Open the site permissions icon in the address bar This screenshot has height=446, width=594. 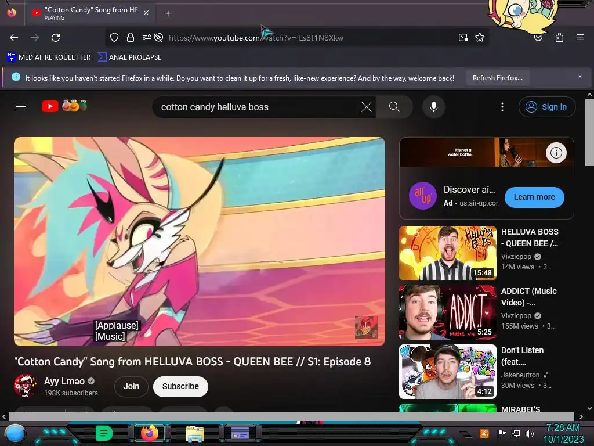tap(146, 38)
